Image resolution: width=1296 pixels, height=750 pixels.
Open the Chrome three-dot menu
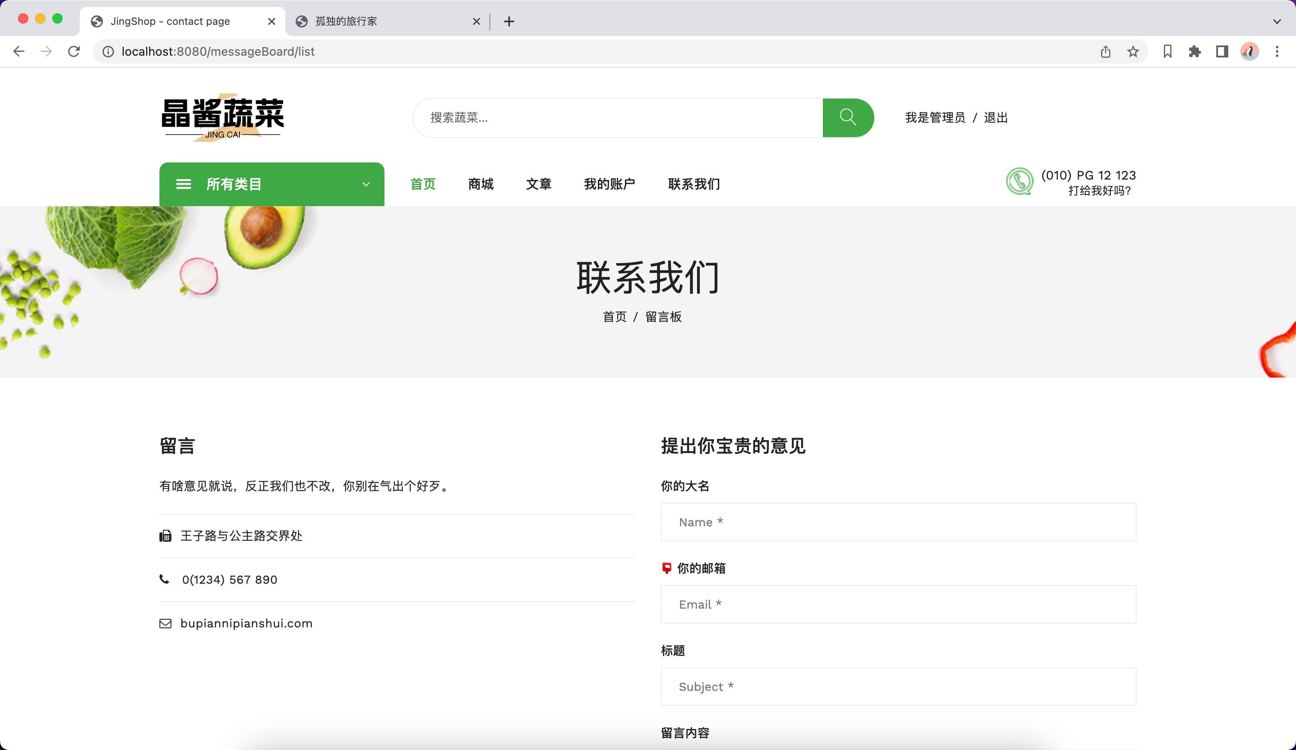point(1277,51)
